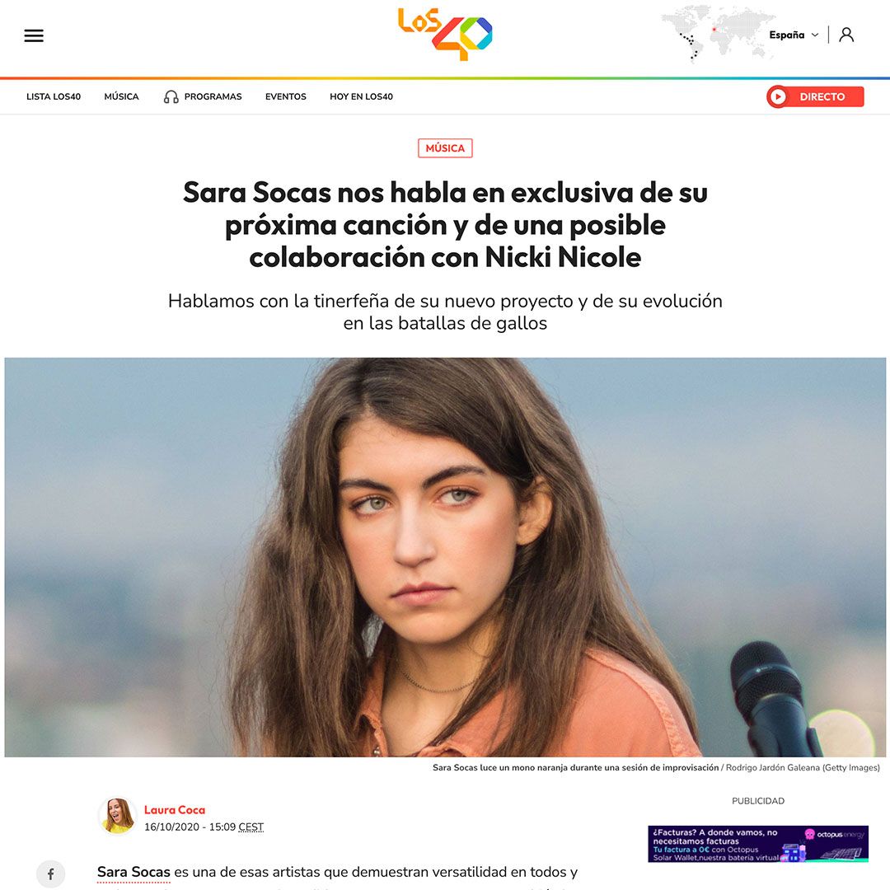
Task: Open the user account profile icon
Action: 846,35
